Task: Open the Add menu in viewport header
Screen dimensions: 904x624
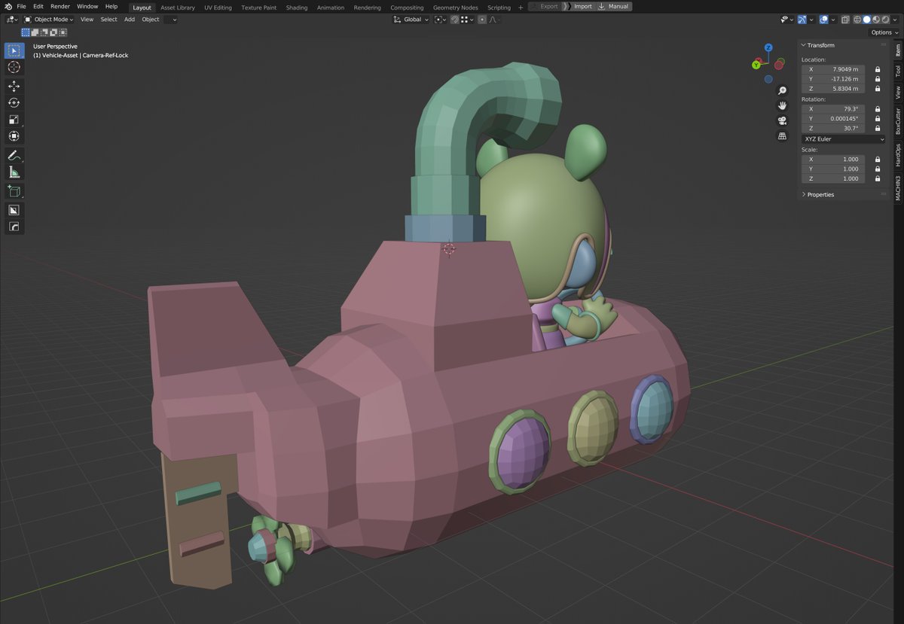Action: click(x=130, y=20)
